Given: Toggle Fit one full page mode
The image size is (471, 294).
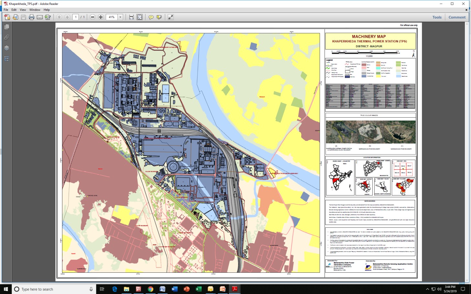Looking at the screenshot, I should (140, 17).
